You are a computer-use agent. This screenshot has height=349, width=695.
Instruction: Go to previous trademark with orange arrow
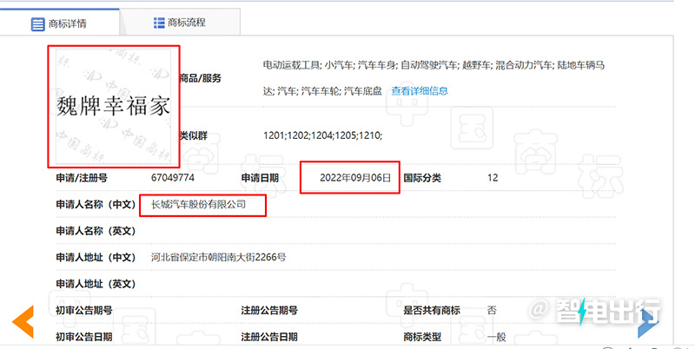(x=23, y=321)
